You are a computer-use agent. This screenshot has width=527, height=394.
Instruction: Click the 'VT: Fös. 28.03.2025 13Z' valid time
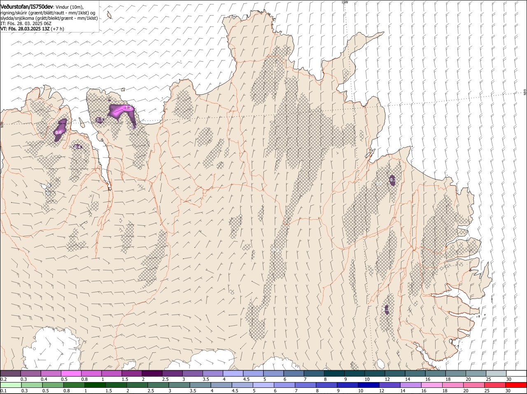tap(25, 29)
